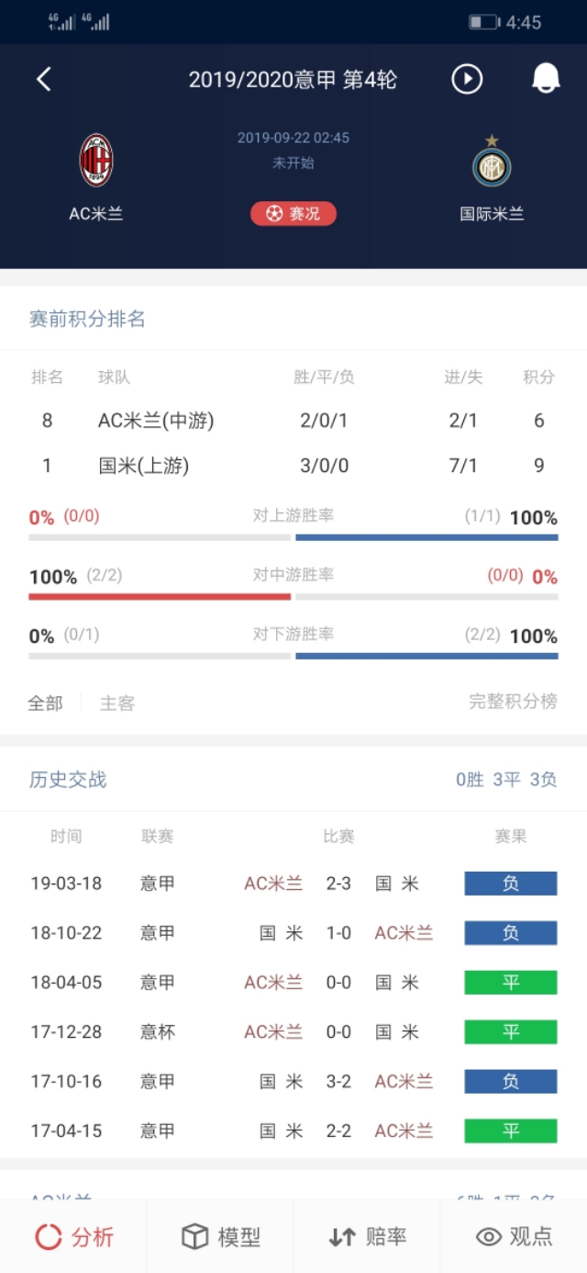587x1273 pixels.
Task: Tap the 赛况 match status button
Action: click(x=293, y=213)
